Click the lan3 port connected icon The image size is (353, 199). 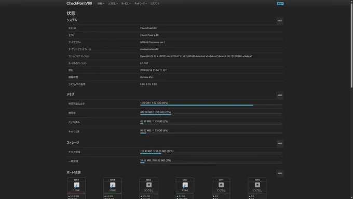coord(185,185)
